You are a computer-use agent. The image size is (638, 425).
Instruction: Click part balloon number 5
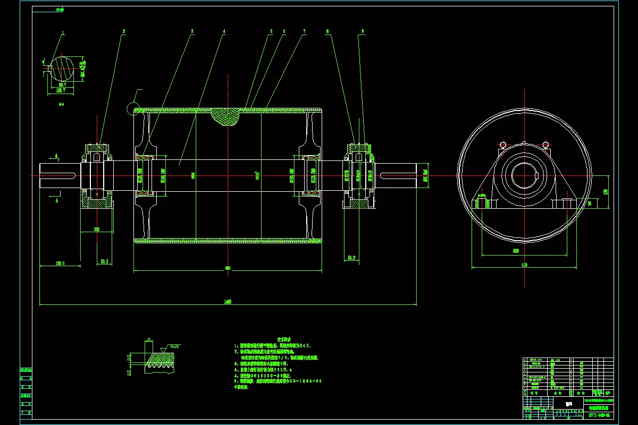point(271,32)
